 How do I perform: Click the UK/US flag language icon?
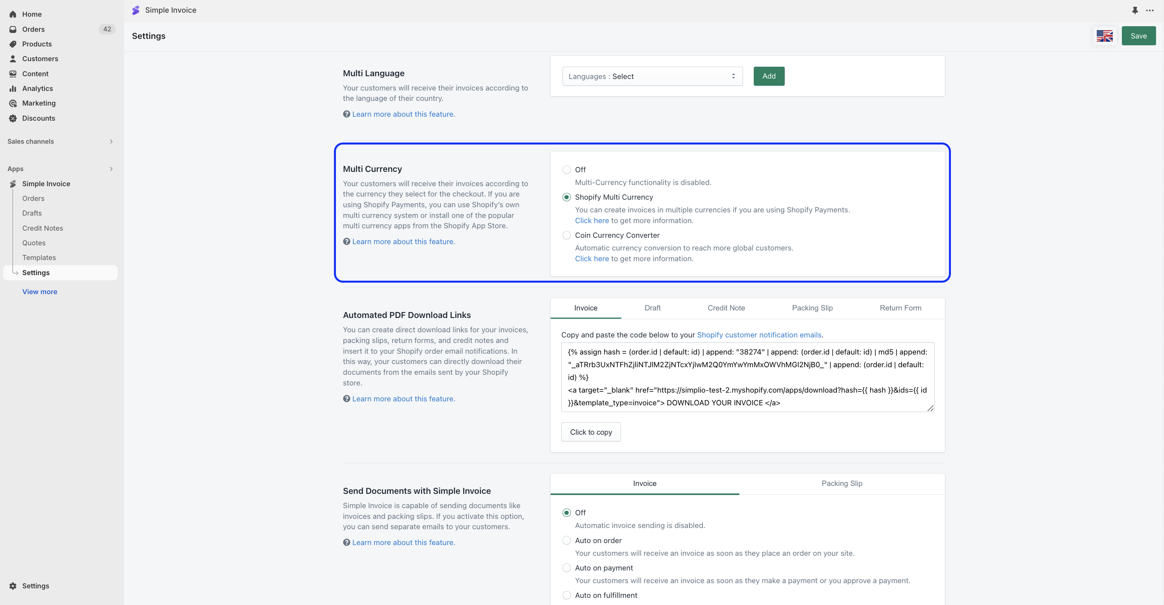point(1104,36)
